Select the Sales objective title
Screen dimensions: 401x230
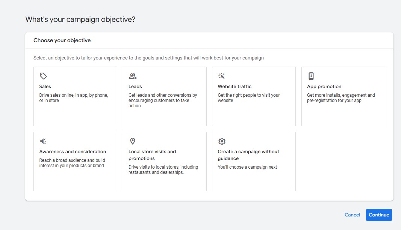pyautogui.click(x=45, y=87)
